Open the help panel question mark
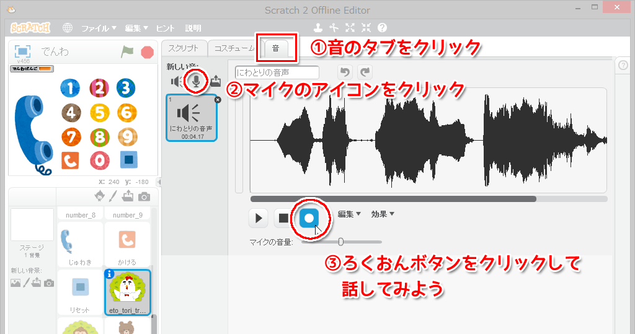Image resolution: width=635 pixels, height=334 pixels. 623,65
